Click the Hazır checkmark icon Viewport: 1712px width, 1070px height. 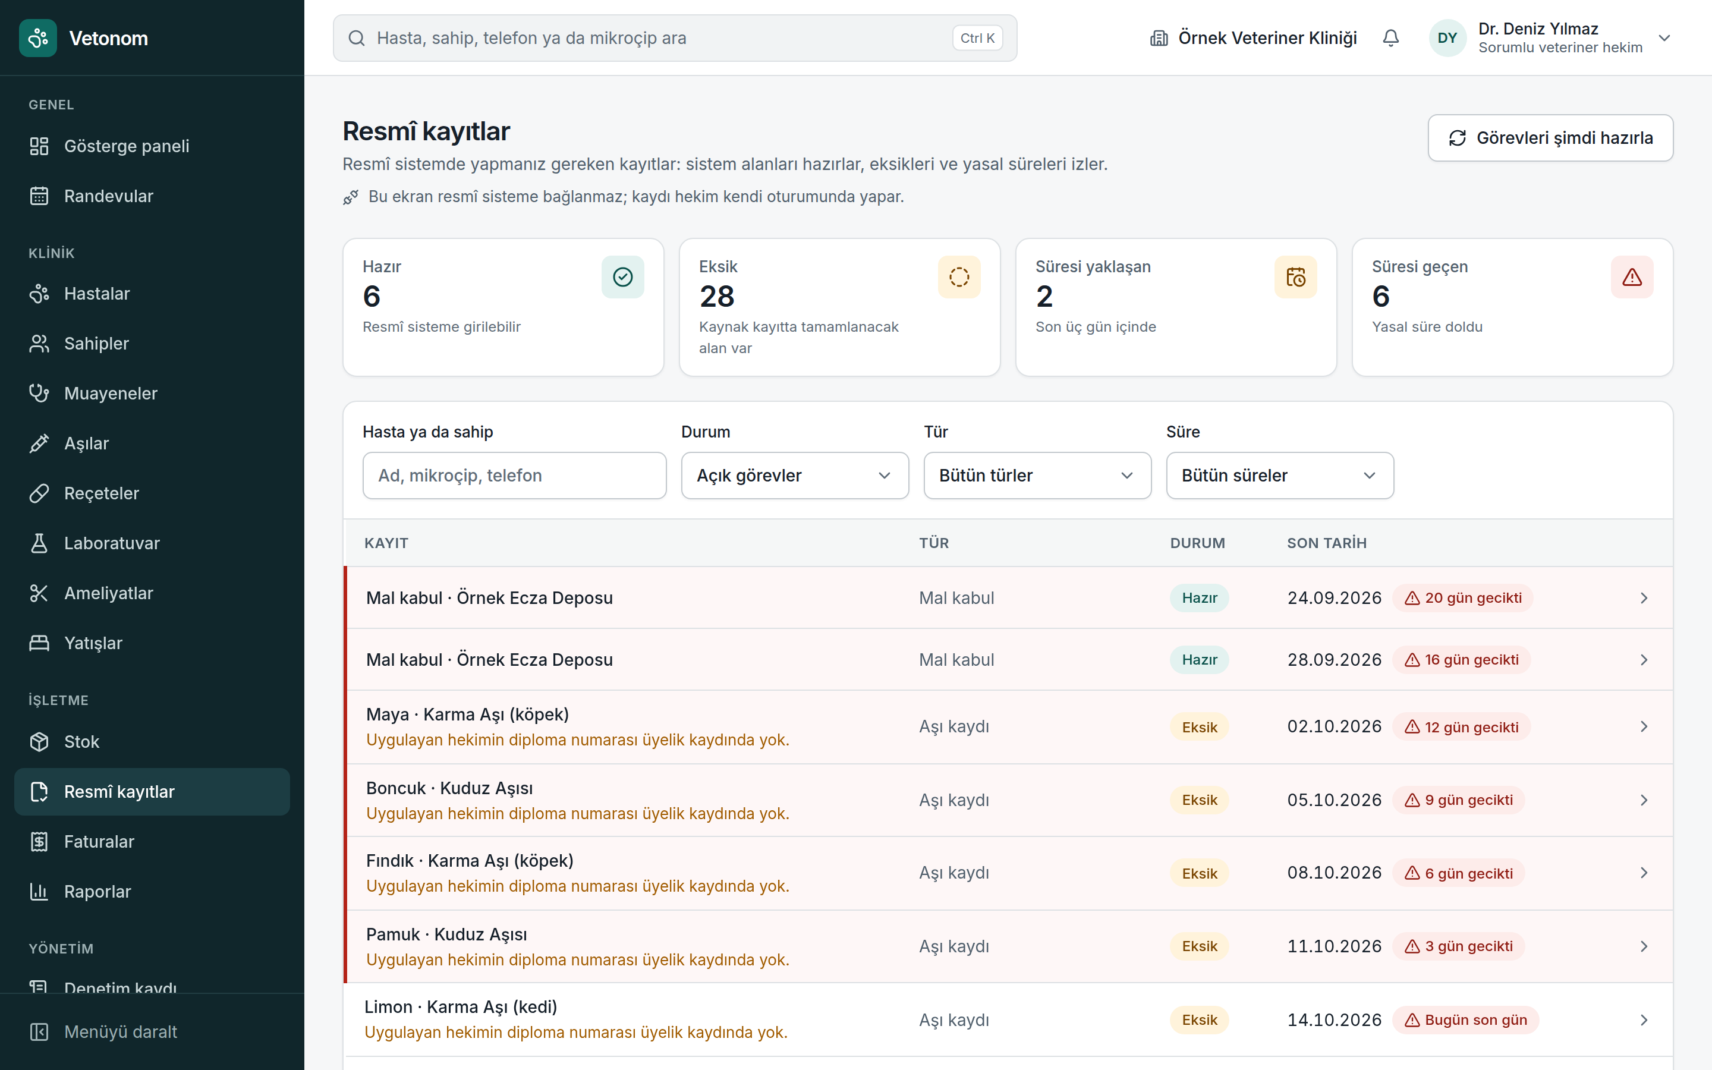tap(622, 276)
